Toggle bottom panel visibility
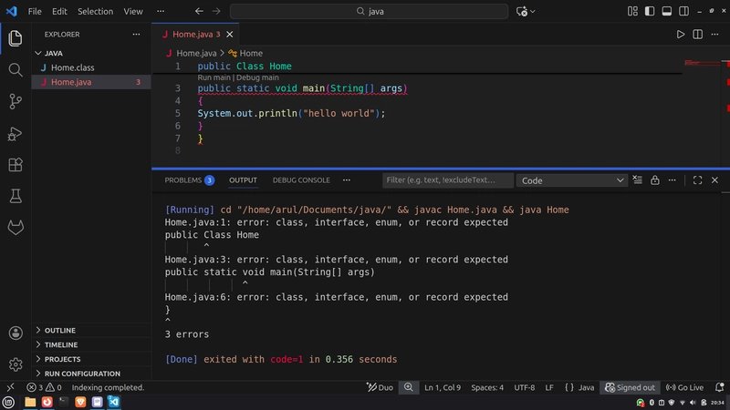Screen dimensions: 730x410 667,12
